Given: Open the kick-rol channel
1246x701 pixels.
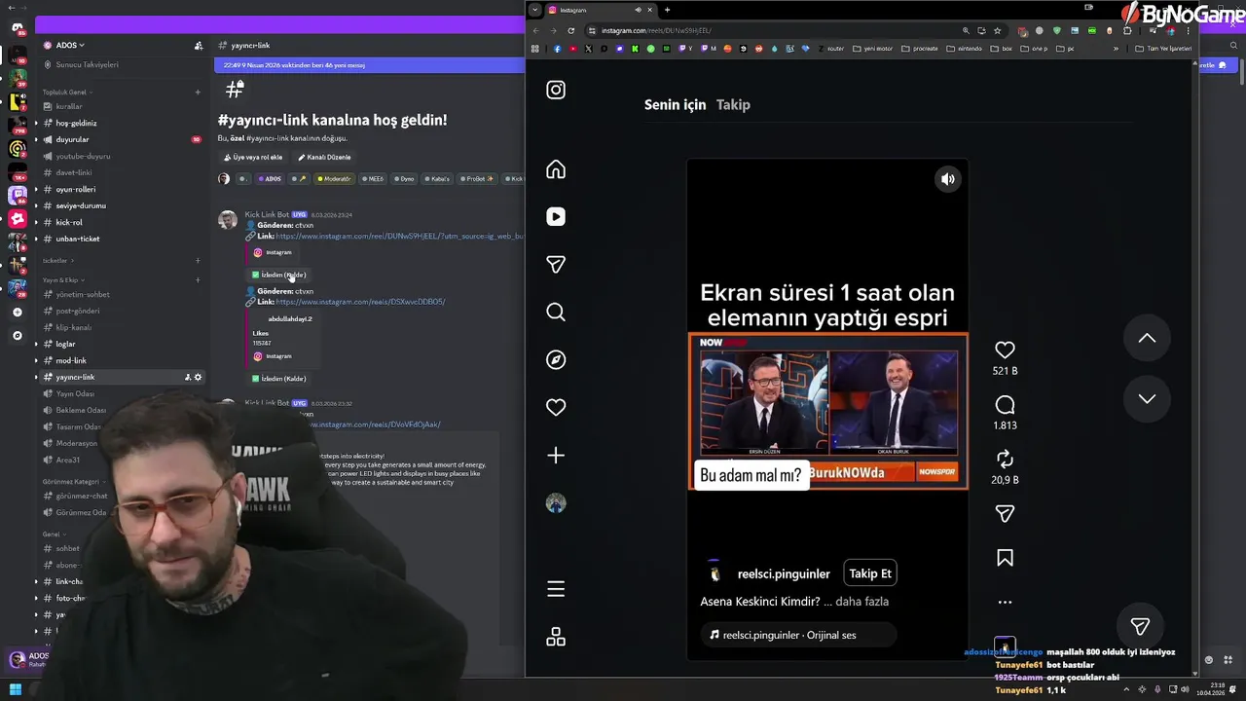Looking at the screenshot, I should (69, 222).
